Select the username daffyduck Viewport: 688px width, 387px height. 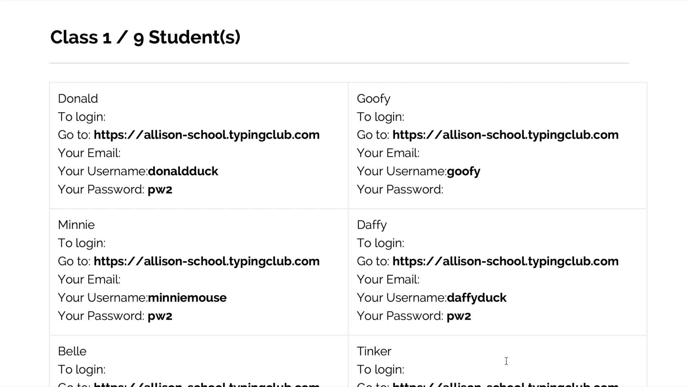click(476, 298)
